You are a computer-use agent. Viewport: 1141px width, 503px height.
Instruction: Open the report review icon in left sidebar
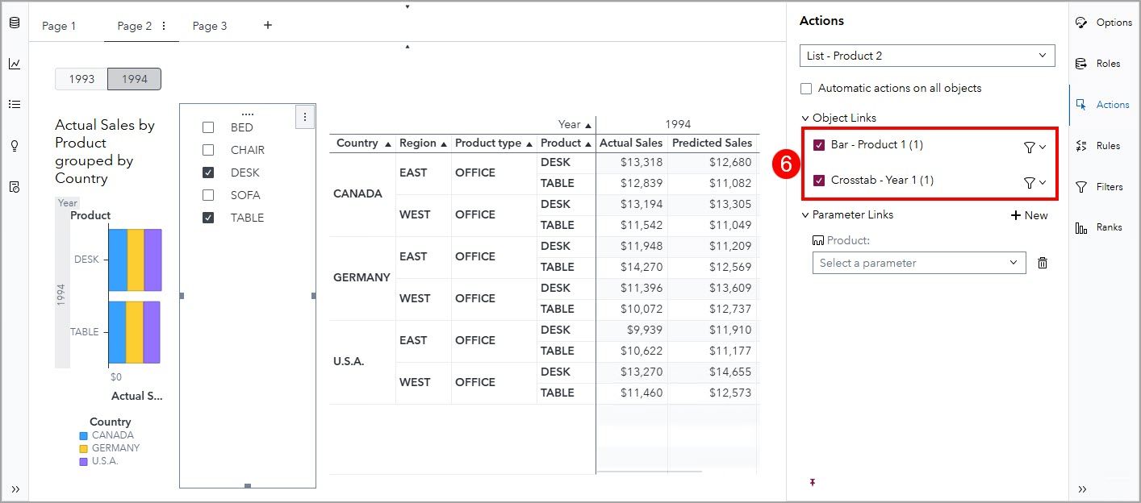pyautogui.click(x=15, y=187)
